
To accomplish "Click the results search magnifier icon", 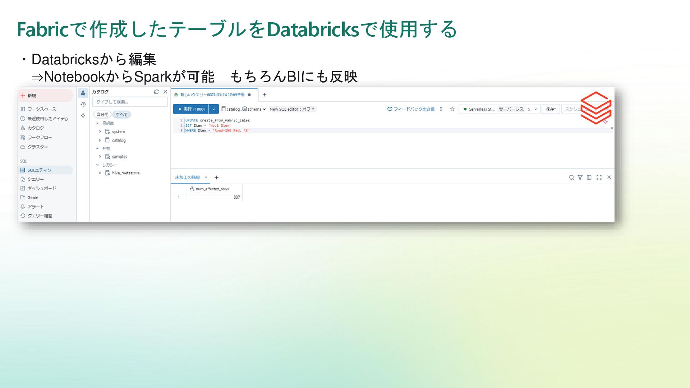I will pos(571,177).
